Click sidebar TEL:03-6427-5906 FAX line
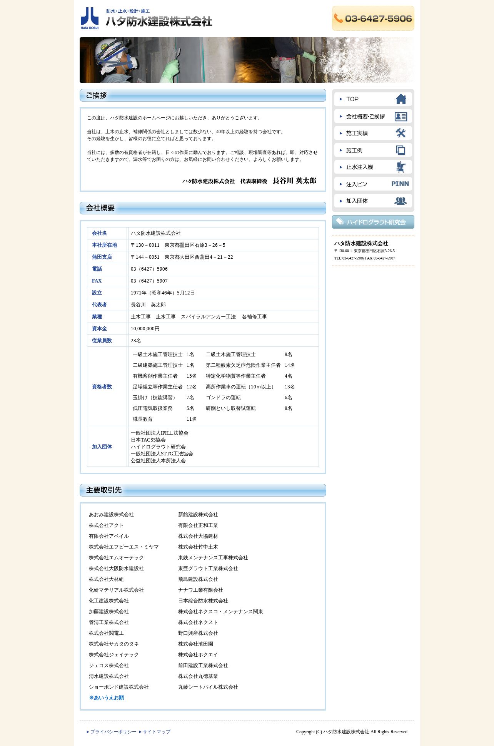Screen dimensions: 494x746 pyautogui.click(x=365, y=258)
